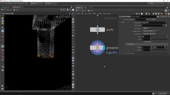Click the network view find magnifier icon
Image resolution: width=170 pixels, height=95 pixels.
(x=166, y=14)
